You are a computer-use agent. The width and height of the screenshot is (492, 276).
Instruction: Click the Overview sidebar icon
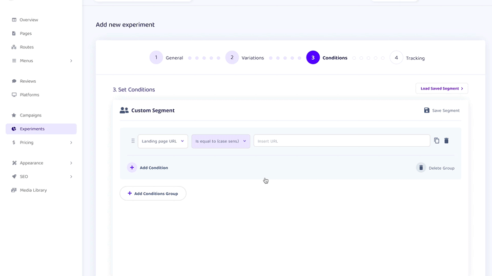pyautogui.click(x=14, y=20)
